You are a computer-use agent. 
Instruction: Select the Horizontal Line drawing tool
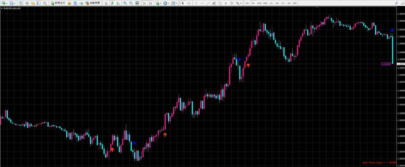[202, 3]
